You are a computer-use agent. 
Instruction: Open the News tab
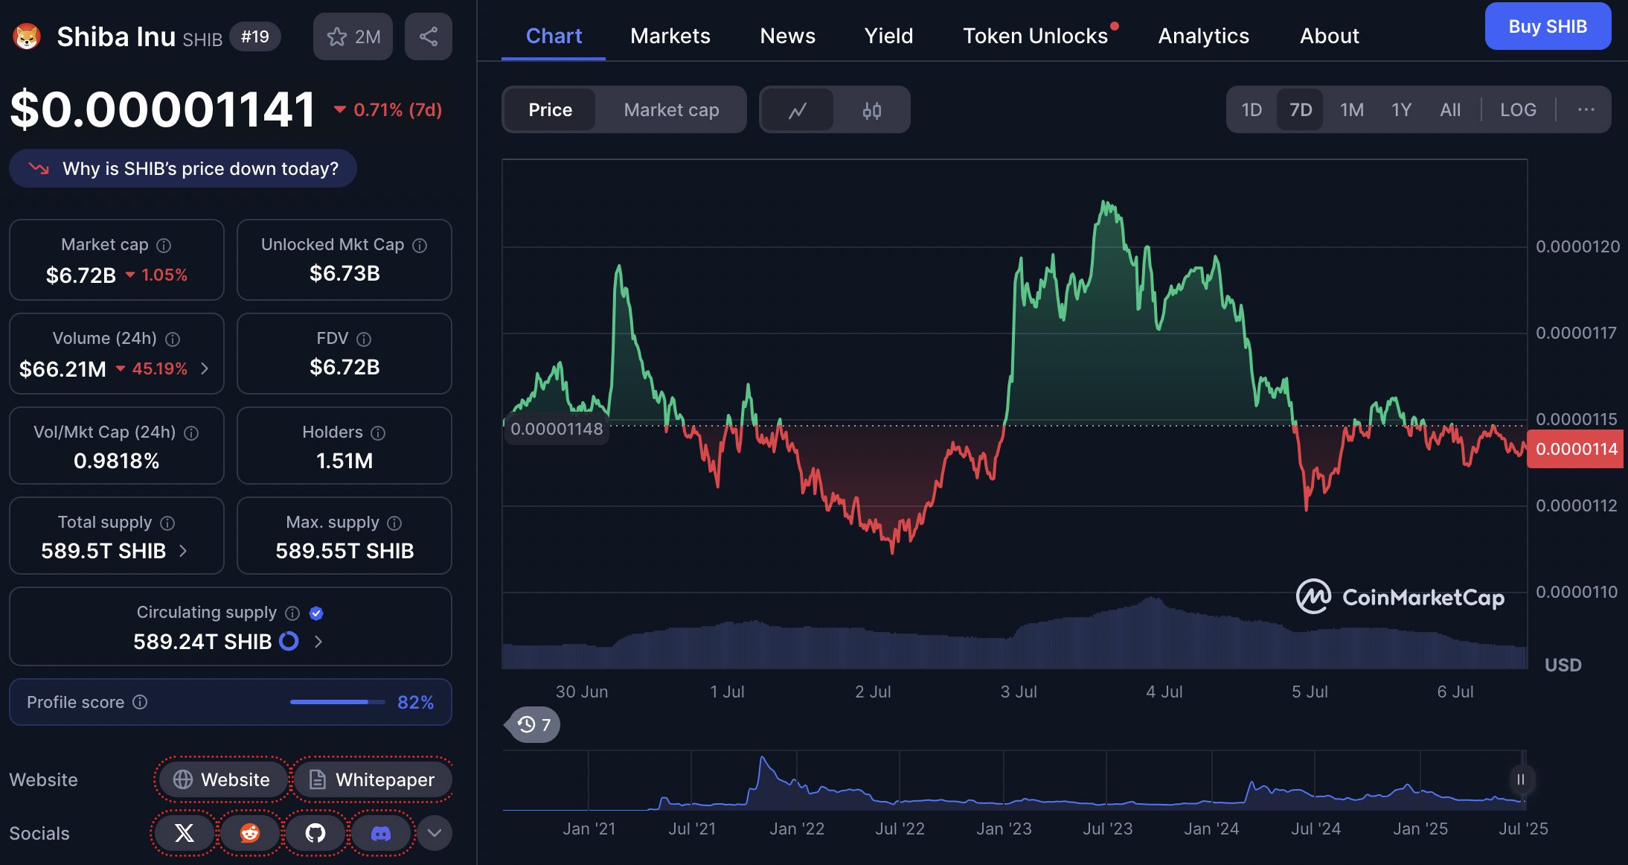pos(787,36)
